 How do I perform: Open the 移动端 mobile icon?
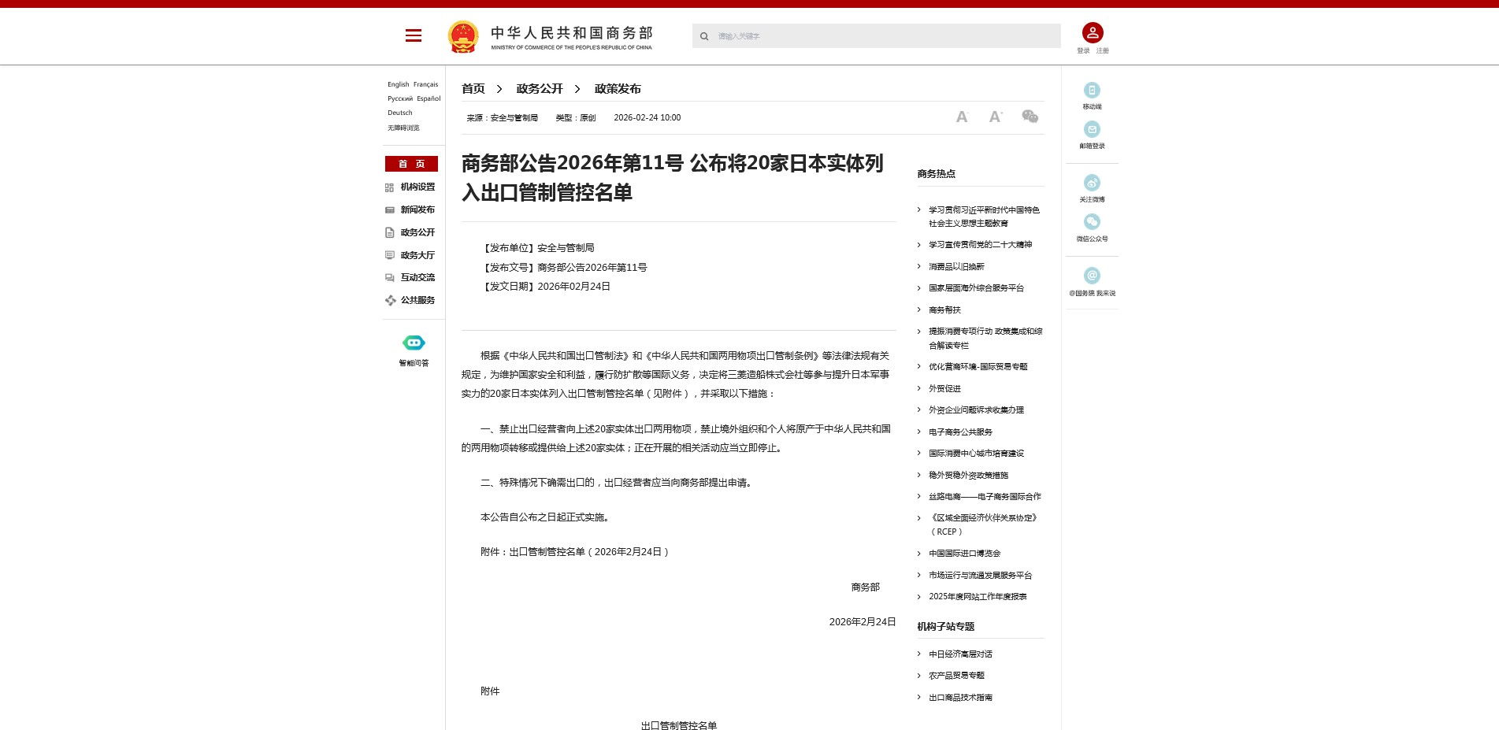(x=1092, y=91)
